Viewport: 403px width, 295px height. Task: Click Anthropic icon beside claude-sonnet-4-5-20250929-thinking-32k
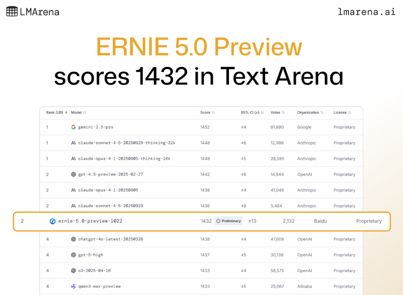tap(73, 143)
